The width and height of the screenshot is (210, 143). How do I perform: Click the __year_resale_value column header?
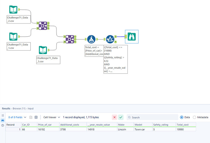[x=102, y=125]
